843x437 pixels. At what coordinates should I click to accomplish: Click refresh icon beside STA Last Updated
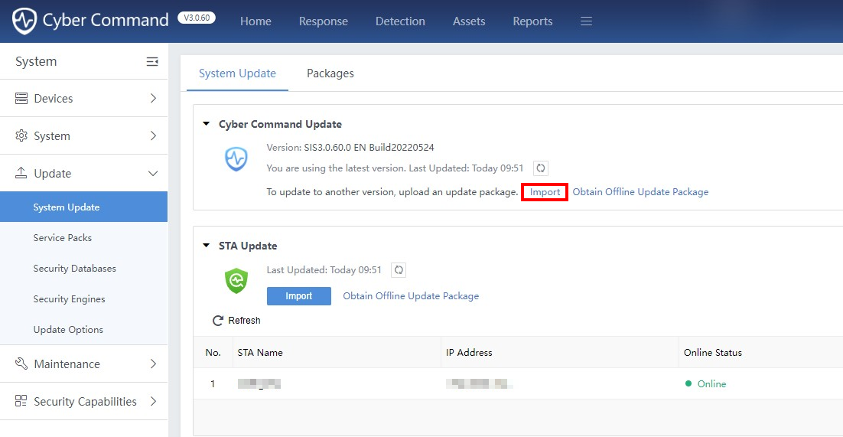coord(399,270)
